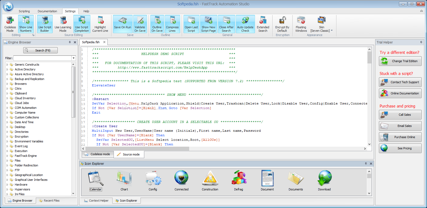This screenshot has height=208, width=427.
Task: Open Online Documentation from Trial Helper
Action: (400, 93)
